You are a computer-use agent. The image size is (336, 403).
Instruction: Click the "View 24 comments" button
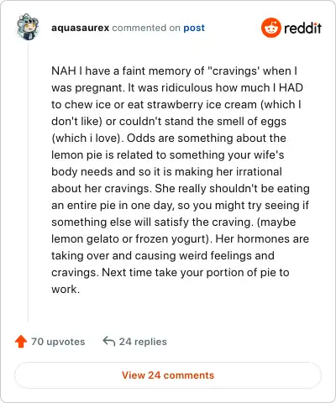coord(168,375)
